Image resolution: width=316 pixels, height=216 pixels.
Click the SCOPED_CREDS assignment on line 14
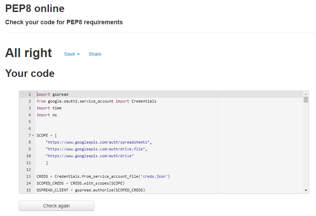coord(80,183)
